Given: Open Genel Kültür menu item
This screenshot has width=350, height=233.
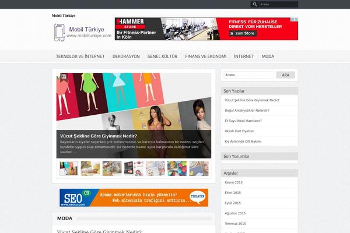Looking at the screenshot, I should (x=162, y=57).
